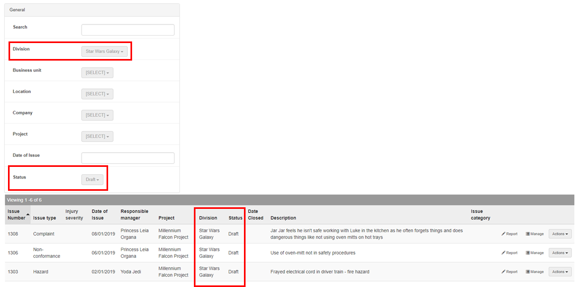This screenshot has width=579, height=287.
Task: Click Manage list icon for issue 1306
Action: [x=528, y=253]
